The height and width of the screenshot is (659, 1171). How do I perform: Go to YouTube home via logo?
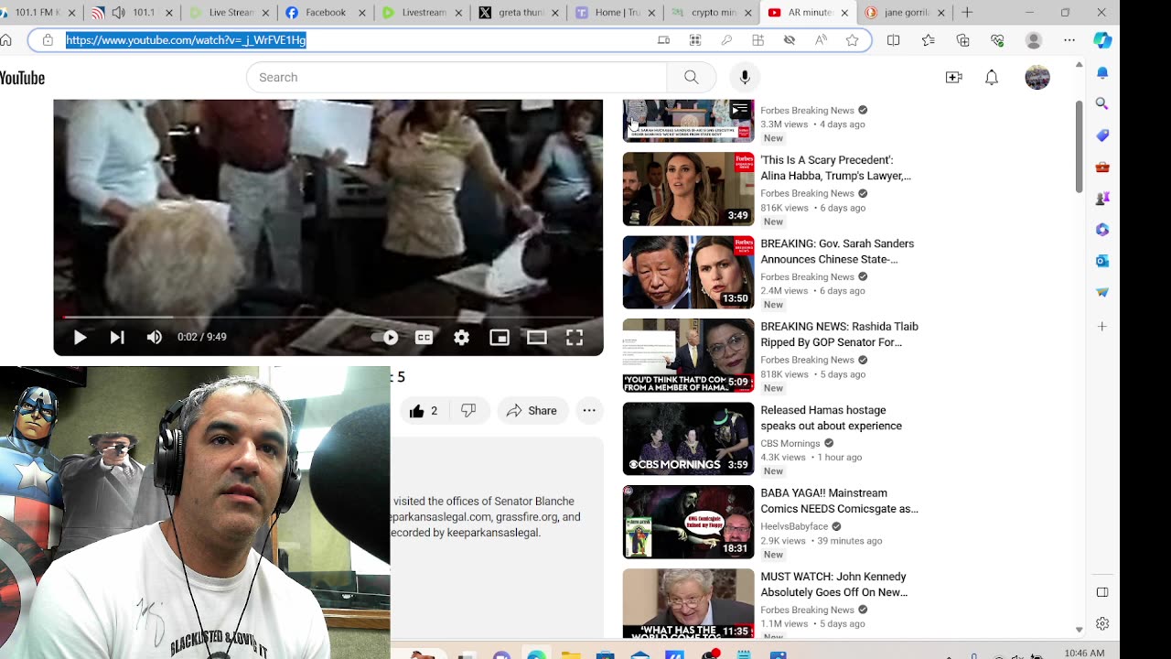click(22, 78)
